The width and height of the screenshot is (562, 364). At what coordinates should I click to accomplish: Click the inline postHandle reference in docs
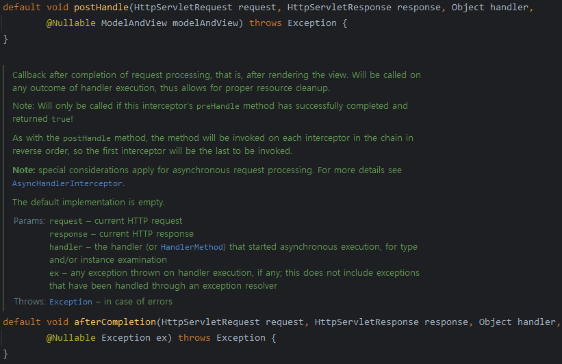click(x=87, y=139)
